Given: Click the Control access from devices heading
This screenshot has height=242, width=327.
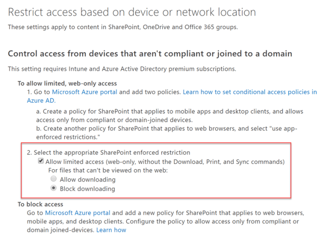Looking at the screenshot, I should 150,54.
